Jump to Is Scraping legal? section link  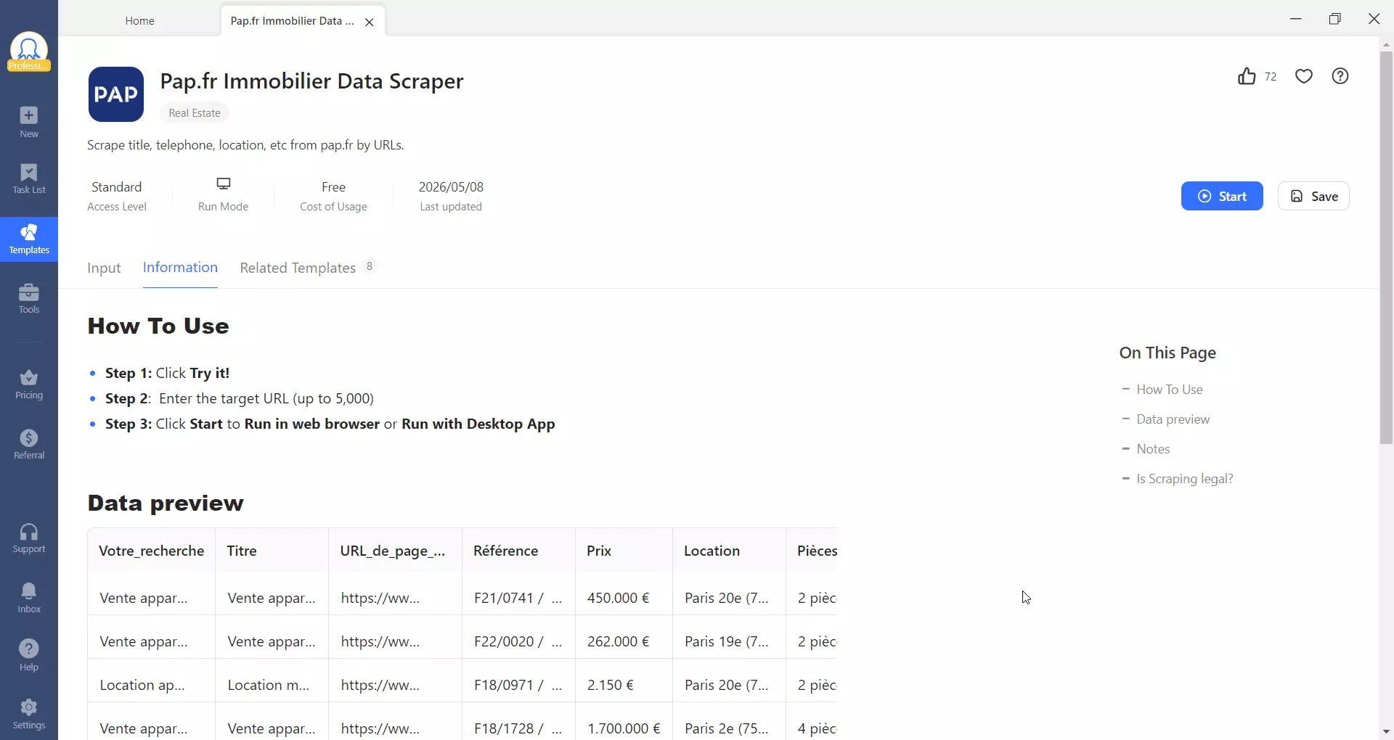tap(1184, 479)
